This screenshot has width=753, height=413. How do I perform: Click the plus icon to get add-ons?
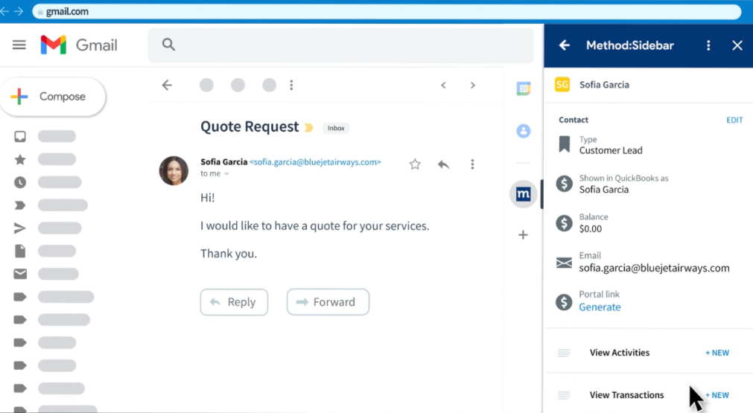(524, 235)
